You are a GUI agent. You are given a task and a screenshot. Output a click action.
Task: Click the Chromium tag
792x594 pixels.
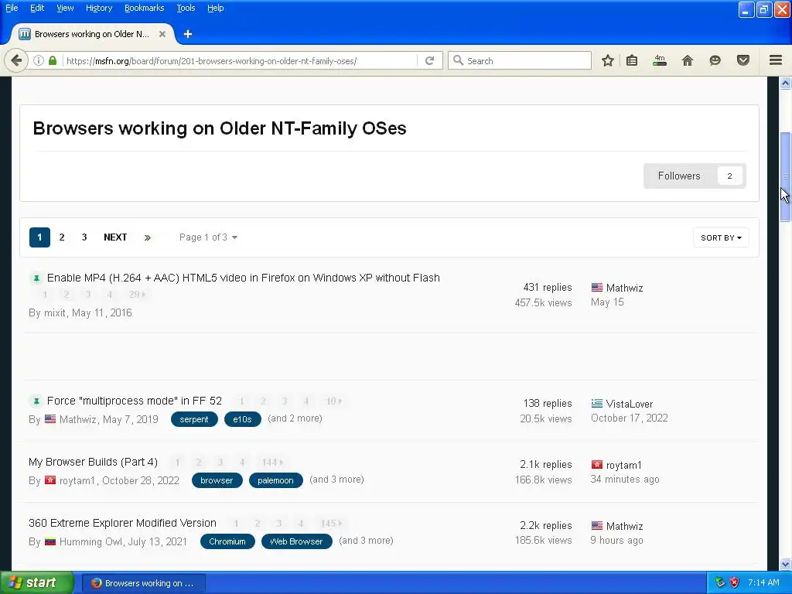tap(227, 541)
